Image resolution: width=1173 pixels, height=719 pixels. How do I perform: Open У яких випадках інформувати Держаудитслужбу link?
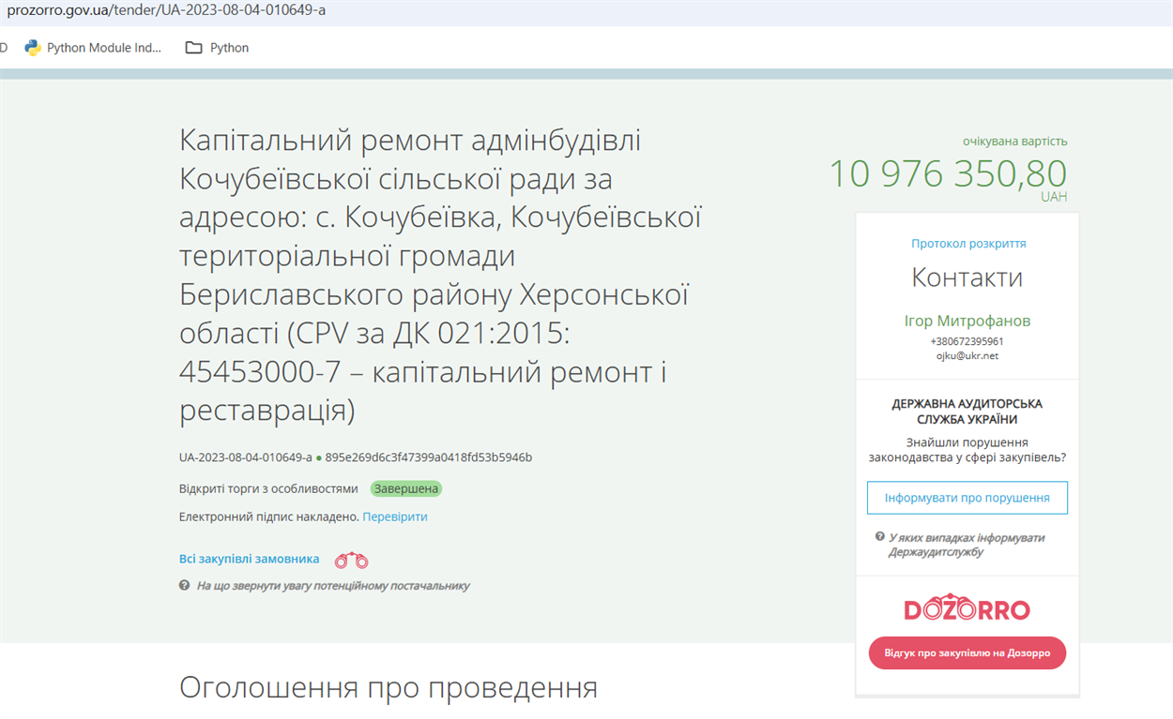[x=967, y=545]
